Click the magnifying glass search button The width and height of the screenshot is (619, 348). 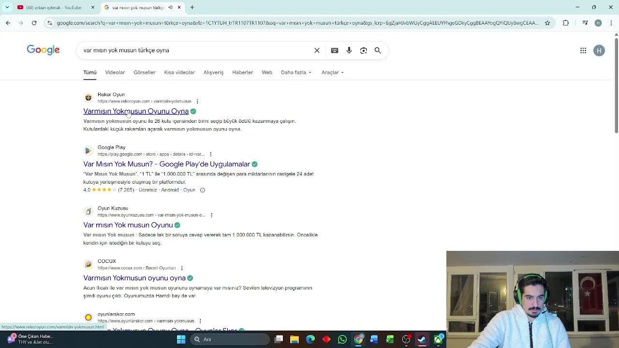point(378,50)
